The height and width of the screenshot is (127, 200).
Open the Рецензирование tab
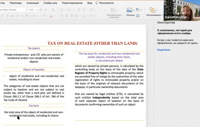[x=72, y=3]
